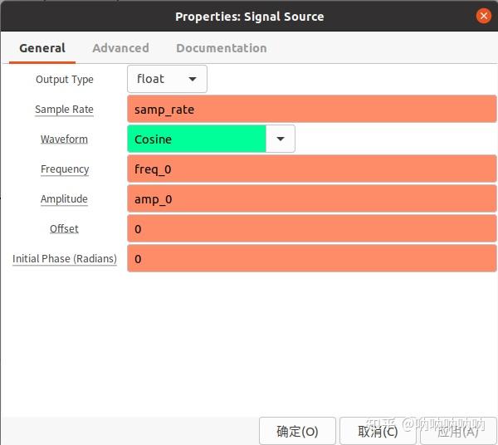Click the Sample Rate label
The image size is (498, 445).
(x=64, y=110)
